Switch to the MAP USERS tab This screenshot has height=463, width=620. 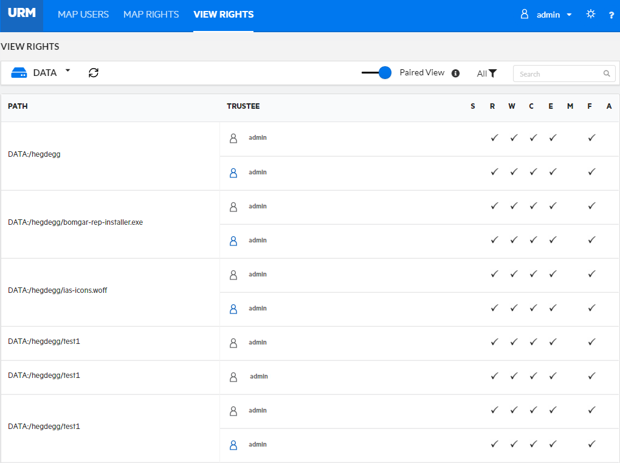(83, 15)
